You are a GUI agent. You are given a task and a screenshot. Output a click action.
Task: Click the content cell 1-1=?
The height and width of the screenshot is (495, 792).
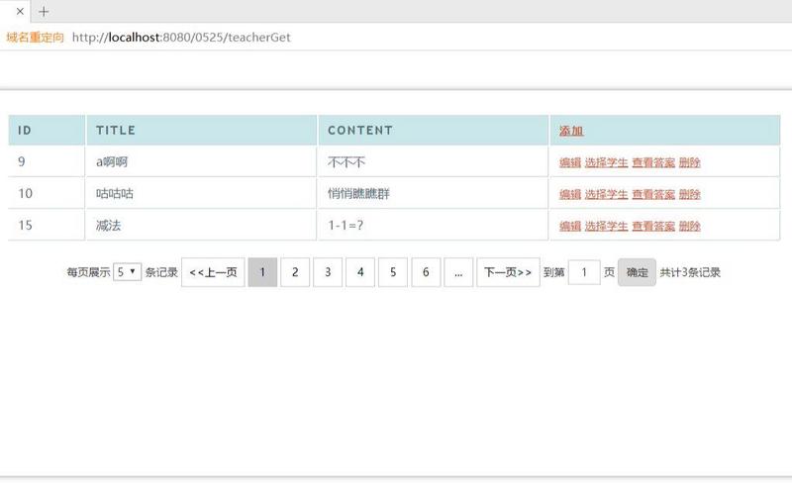point(434,226)
